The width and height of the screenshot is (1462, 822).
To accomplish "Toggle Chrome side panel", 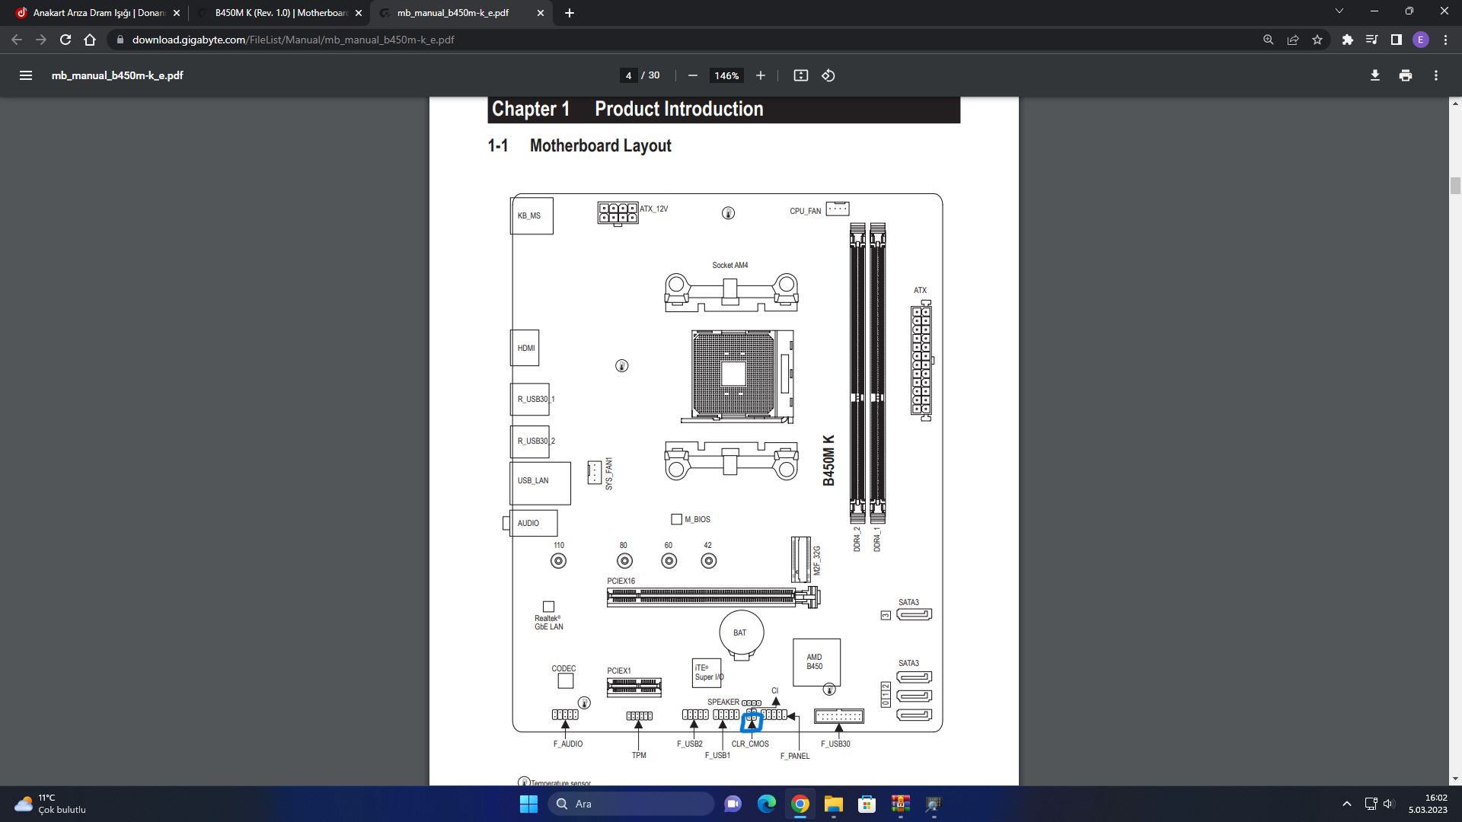I will 1396,40.
